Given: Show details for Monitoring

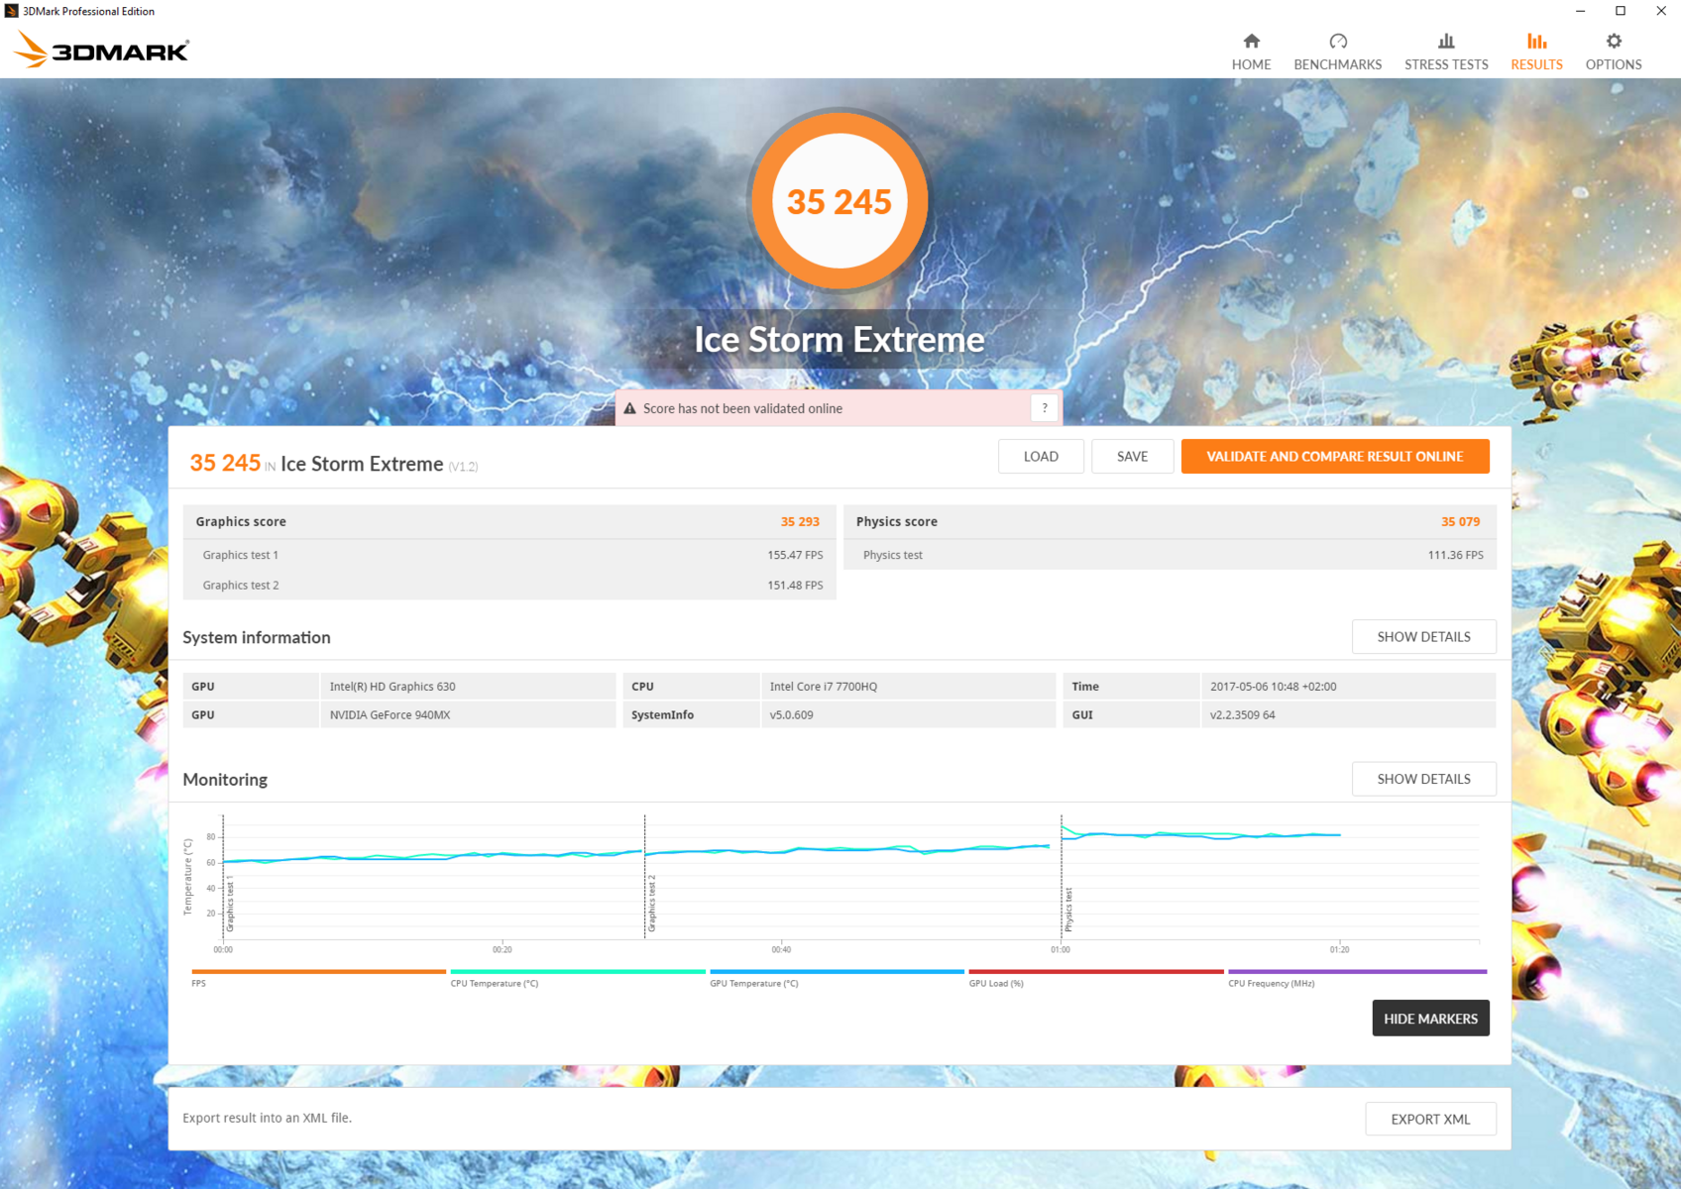Looking at the screenshot, I should tap(1423, 779).
